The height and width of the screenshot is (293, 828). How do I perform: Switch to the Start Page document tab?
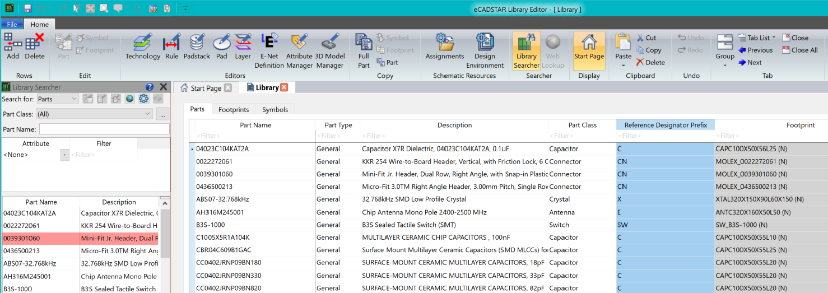(206, 87)
